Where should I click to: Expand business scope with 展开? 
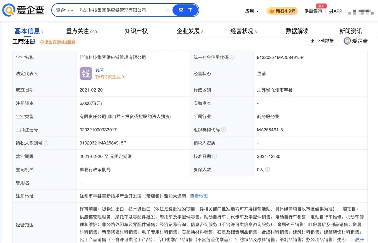pyautogui.click(x=359, y=240)
